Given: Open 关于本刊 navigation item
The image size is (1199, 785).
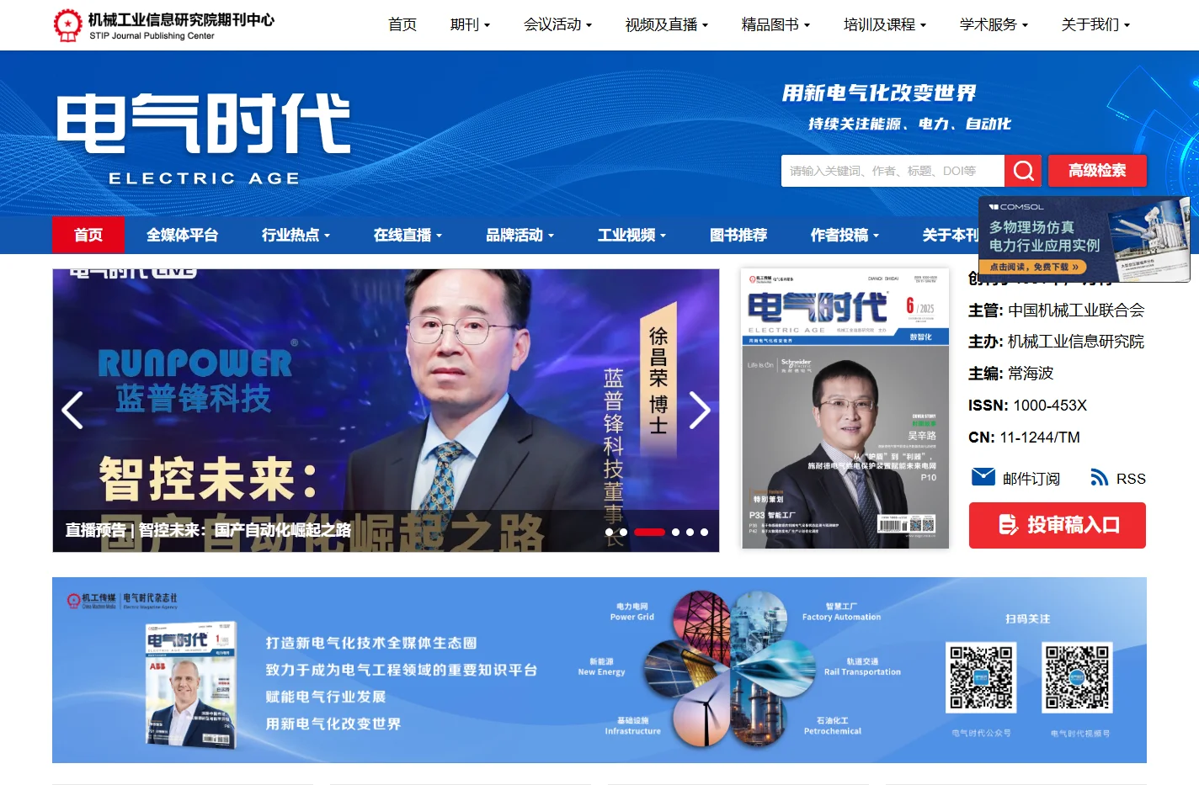Looking at the screenshot, I should point(950,235).
